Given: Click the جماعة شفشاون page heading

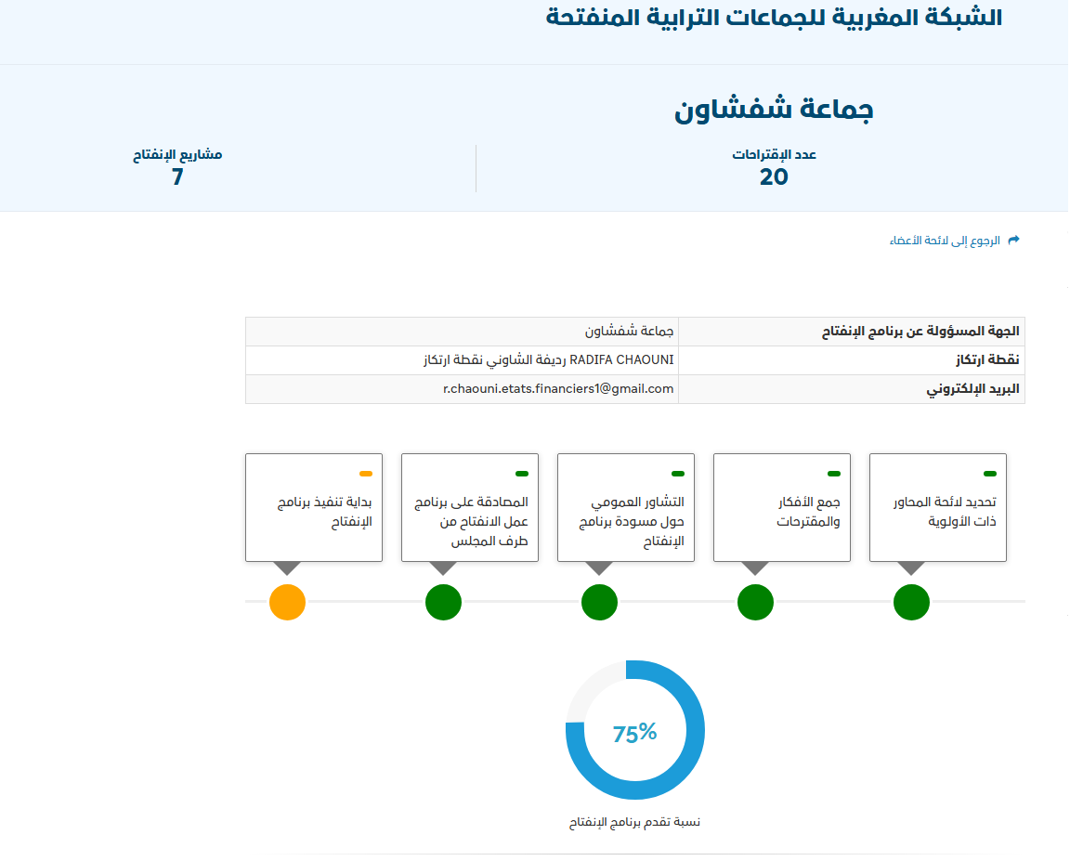Looking at the screenshot, I should (774, 110).
